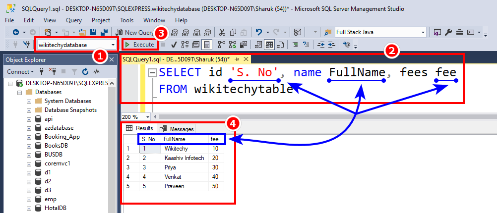Click the MDX query icon

tap(175, 32)
